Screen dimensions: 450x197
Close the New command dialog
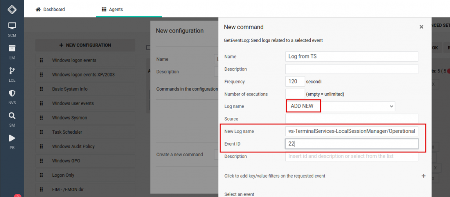tap(421, 27)
